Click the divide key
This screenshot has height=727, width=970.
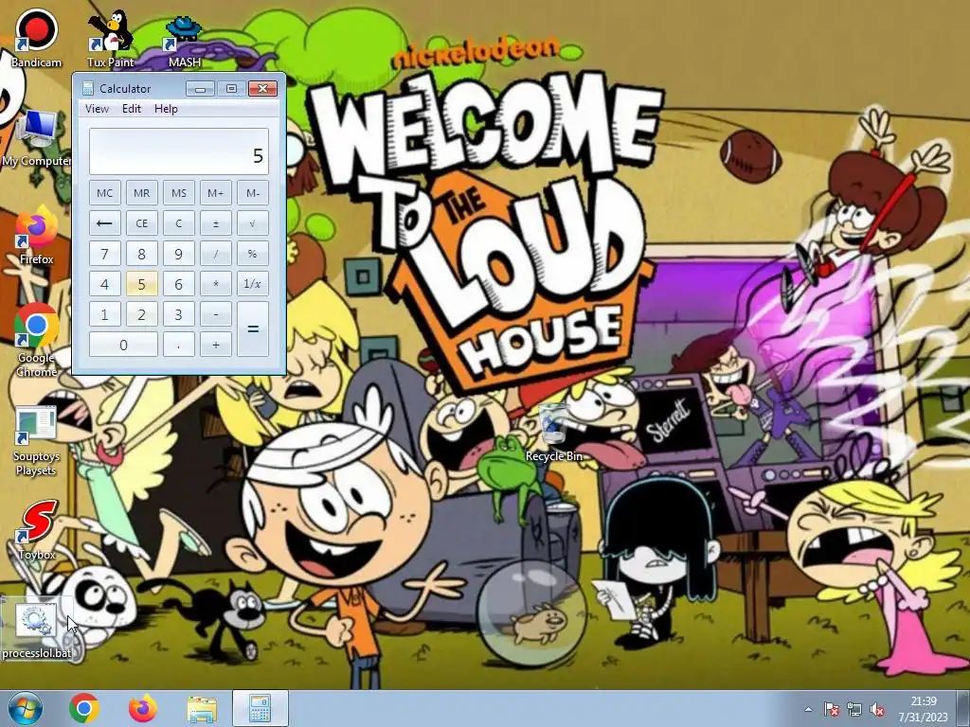tap(216, 254)
